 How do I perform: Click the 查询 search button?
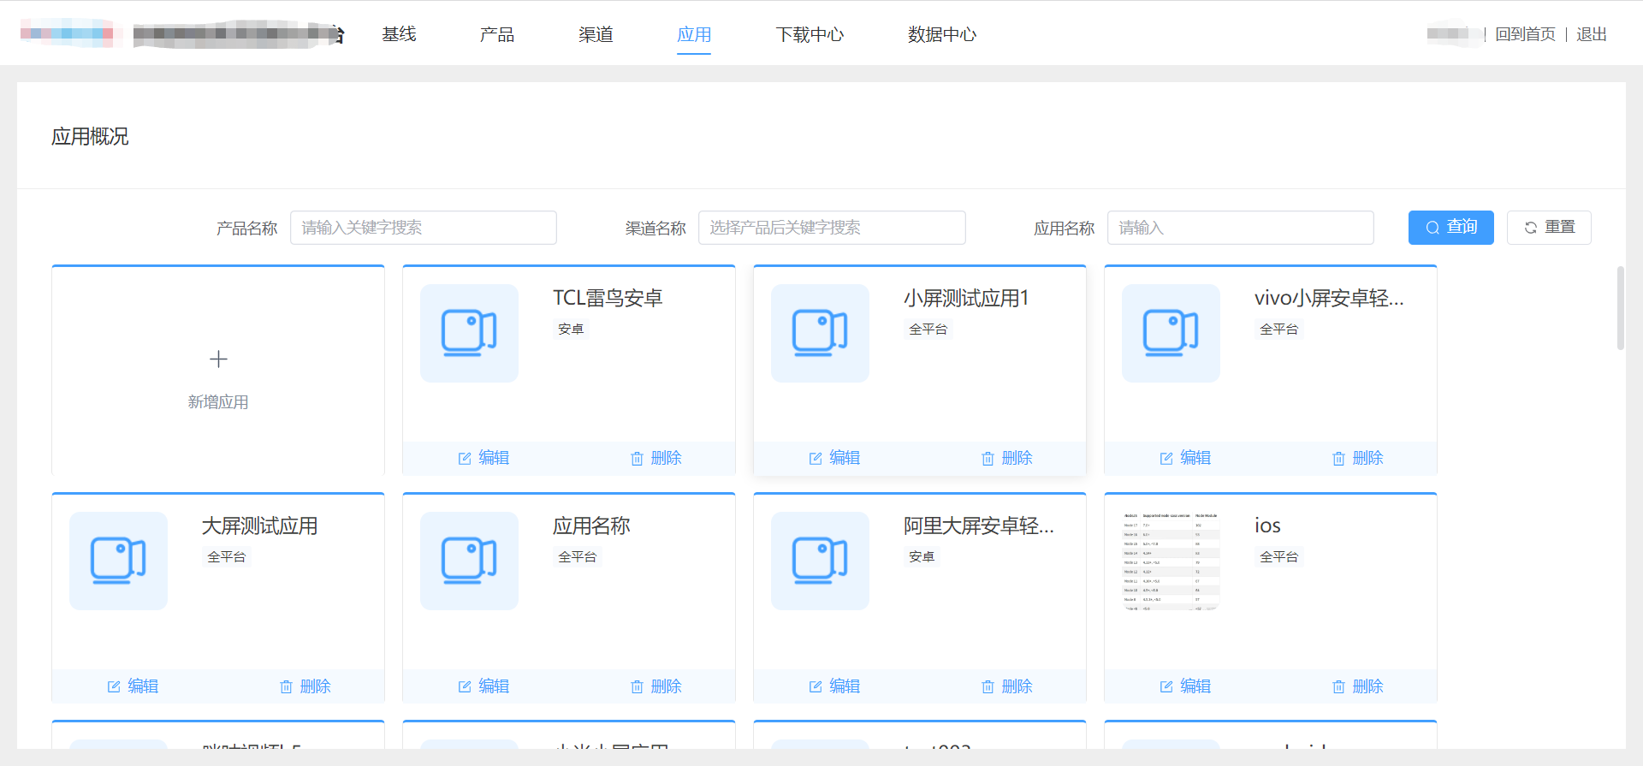pos(1451,228)
